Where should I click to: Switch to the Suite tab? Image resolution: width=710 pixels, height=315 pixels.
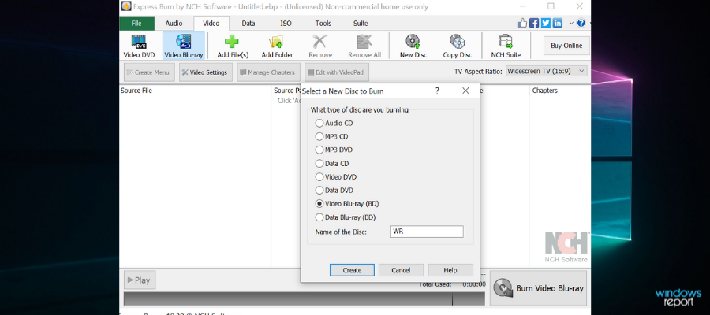pos(361,24)
